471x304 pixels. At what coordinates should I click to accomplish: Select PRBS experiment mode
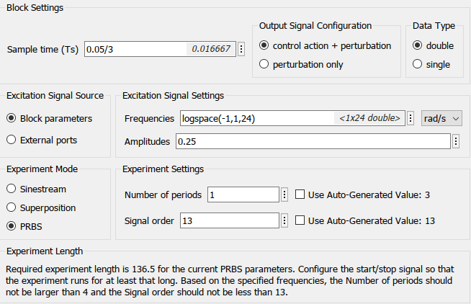coord(11,226)
